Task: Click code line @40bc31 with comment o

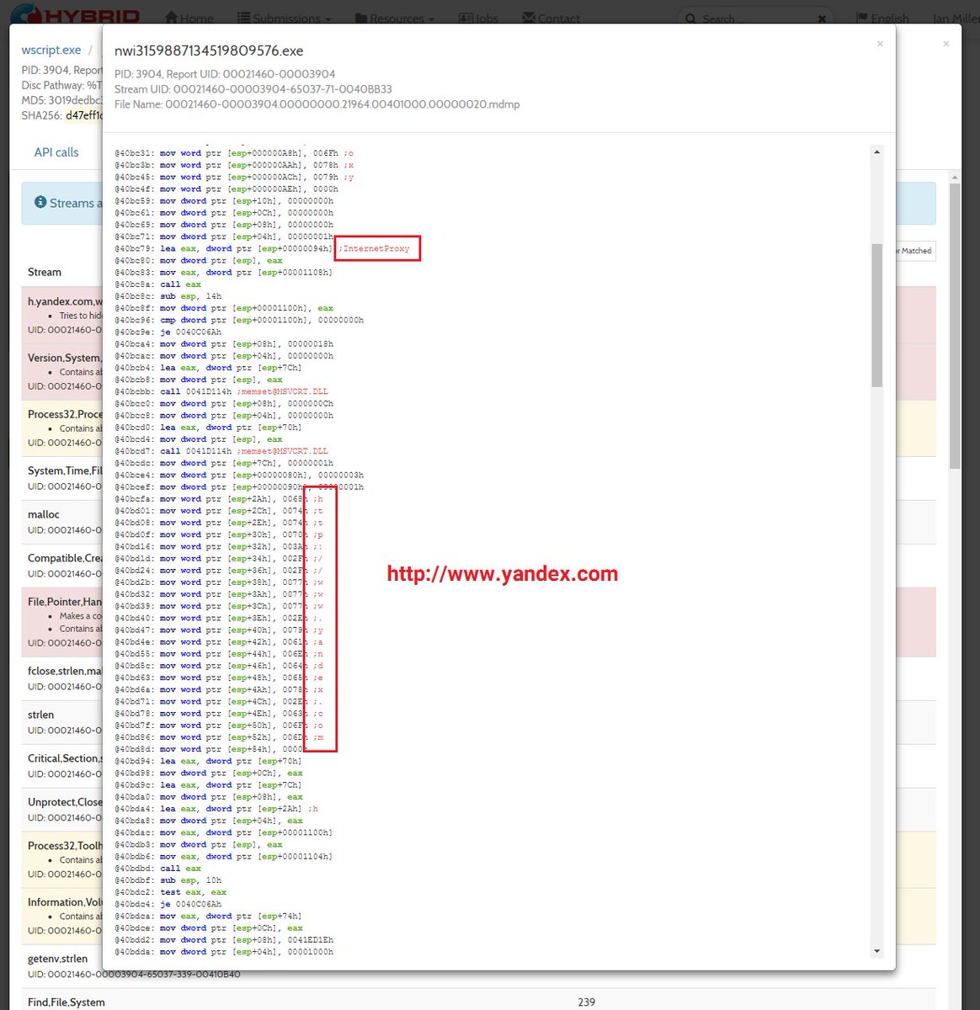Action: pos(234,153)
